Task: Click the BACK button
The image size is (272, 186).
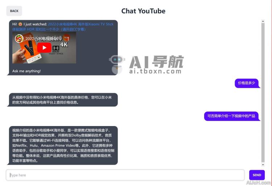Action: click(x=14, y=11)
